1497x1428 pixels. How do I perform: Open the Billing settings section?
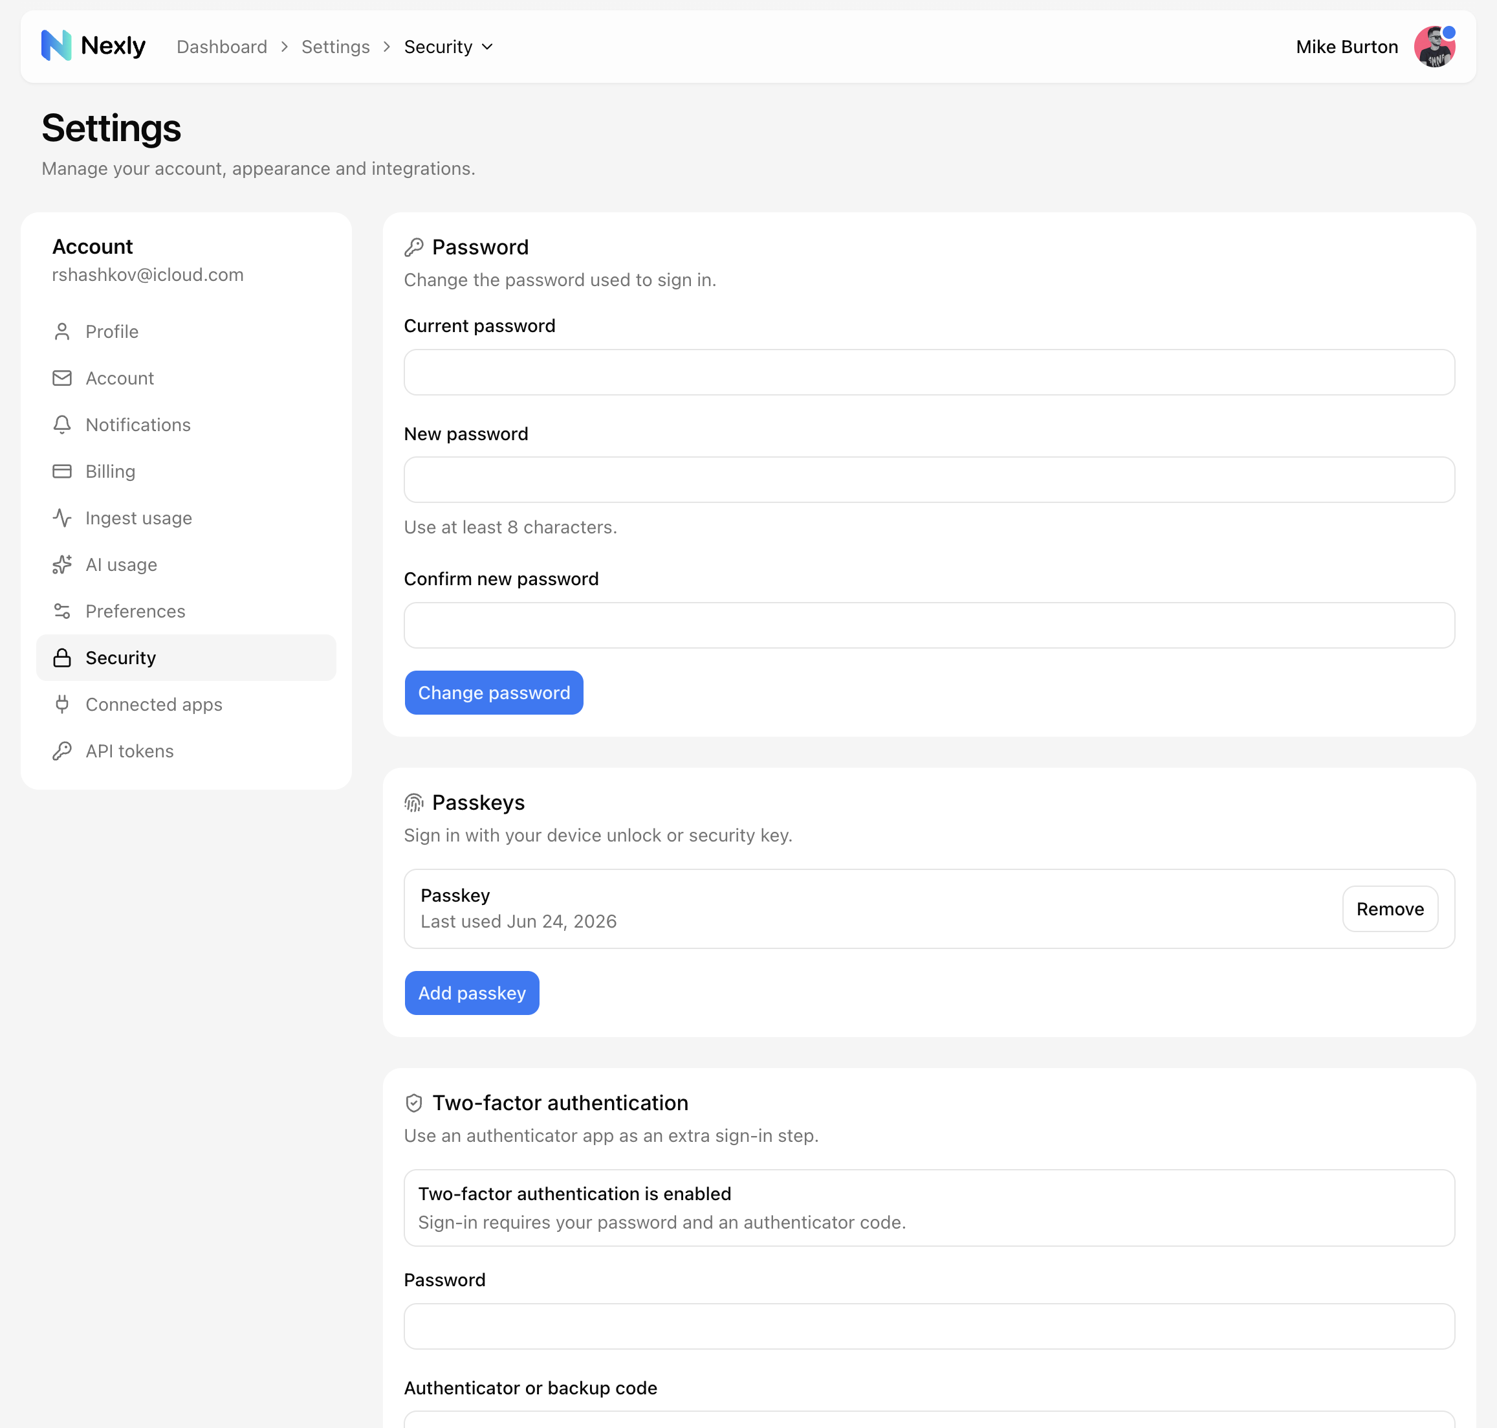point(186,471)
